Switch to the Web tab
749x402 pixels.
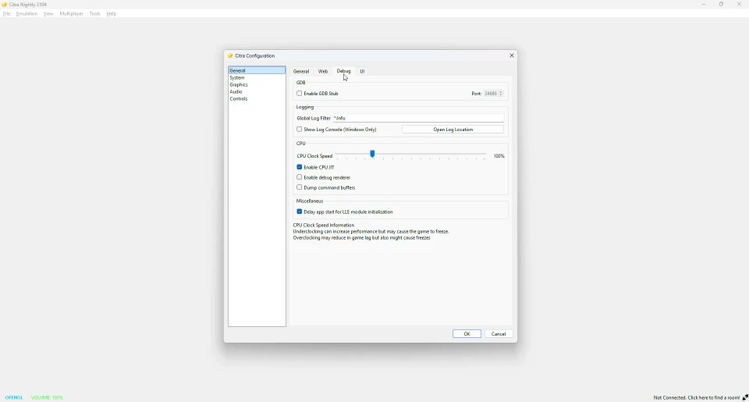[323, 71]
